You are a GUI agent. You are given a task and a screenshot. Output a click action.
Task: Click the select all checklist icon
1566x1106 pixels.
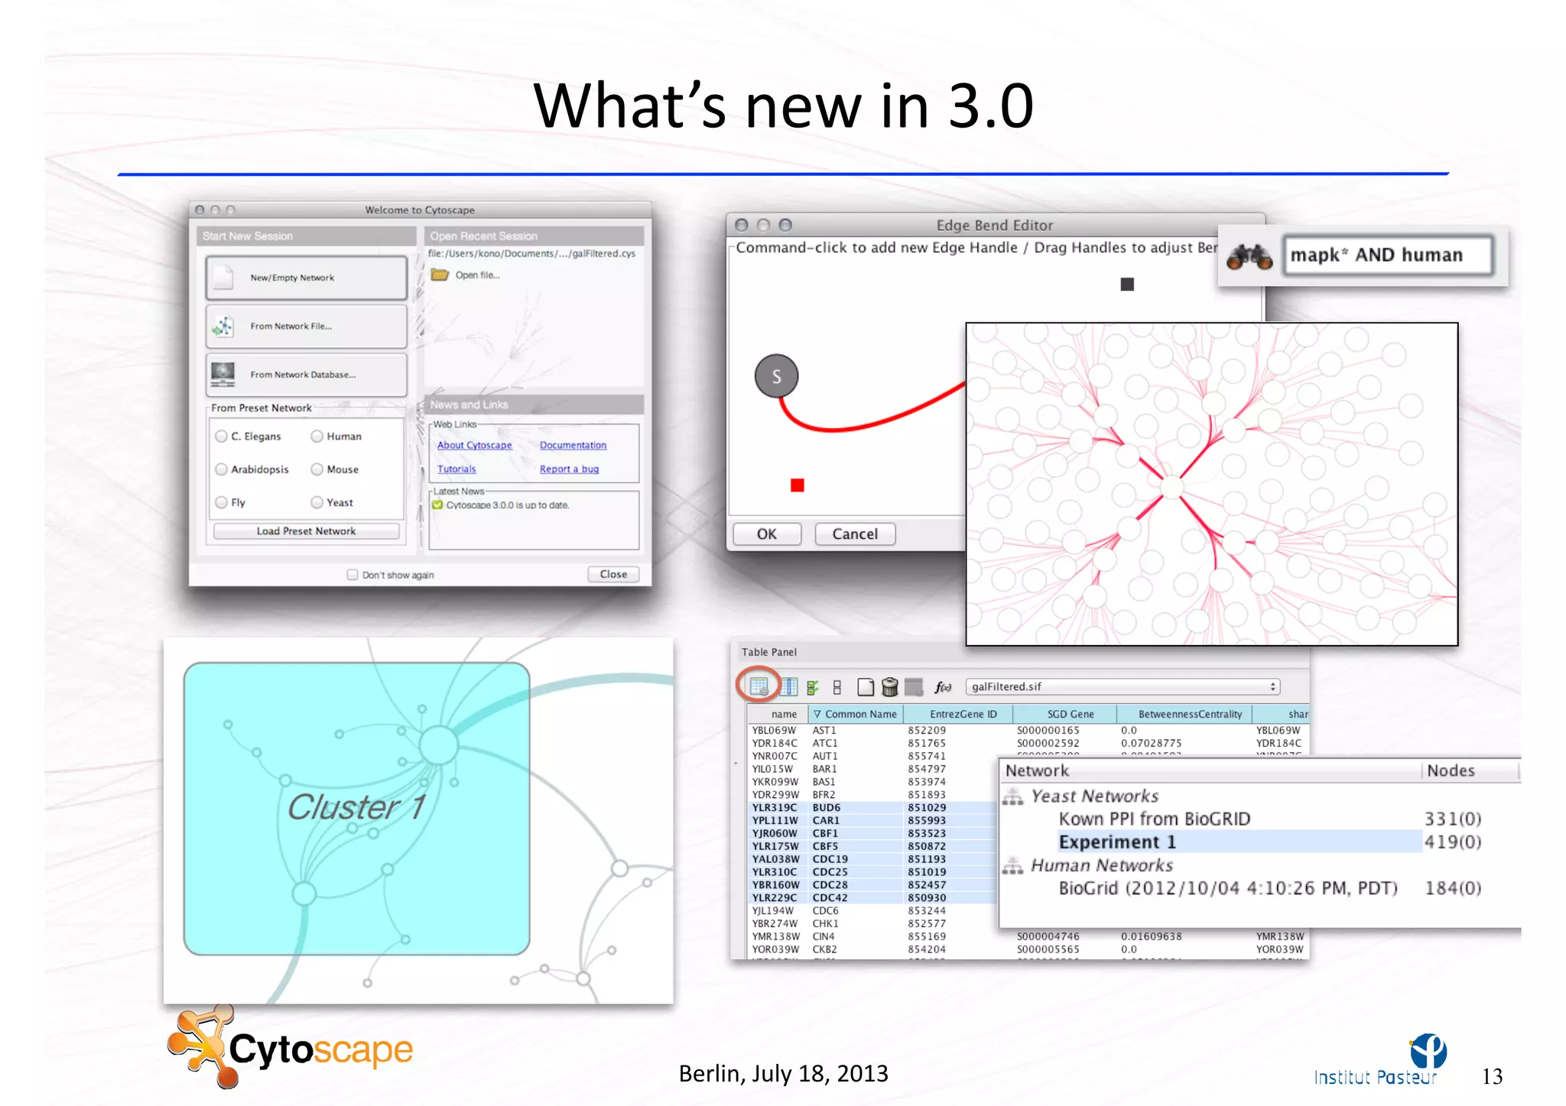[x=812, y=687]
